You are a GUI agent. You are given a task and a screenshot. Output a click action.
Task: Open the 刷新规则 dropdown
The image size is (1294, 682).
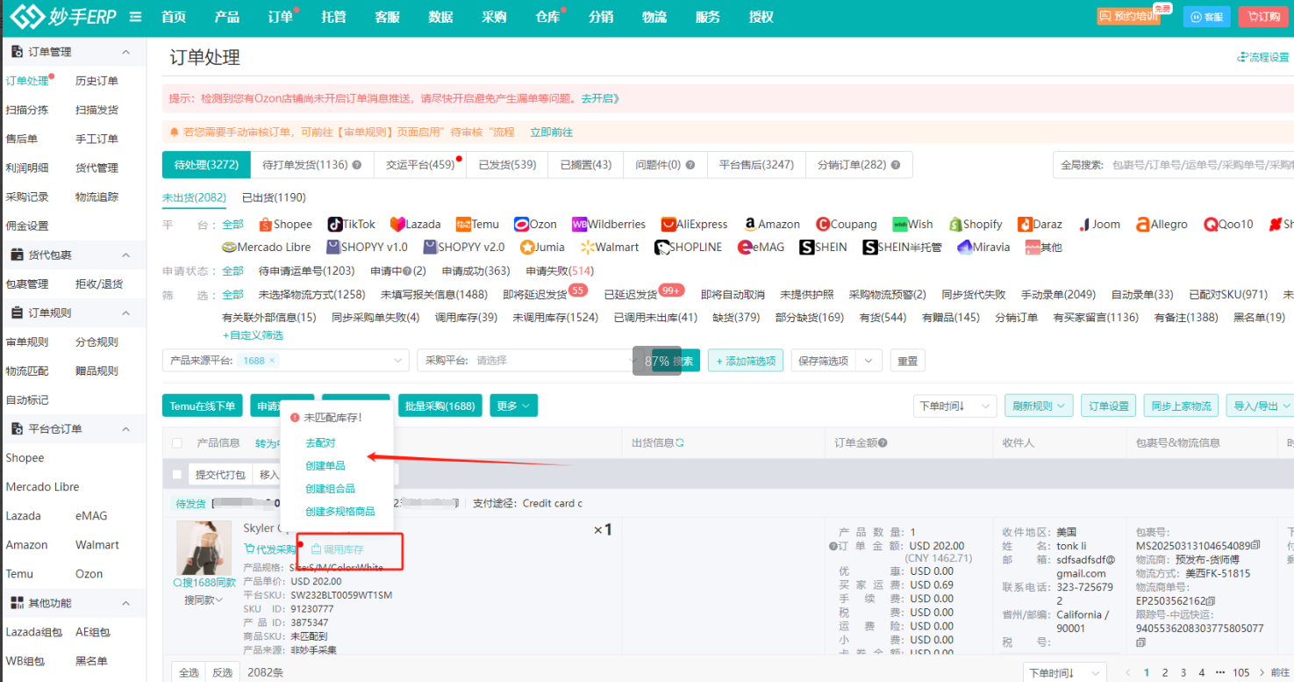click(x=1039, y=406)
